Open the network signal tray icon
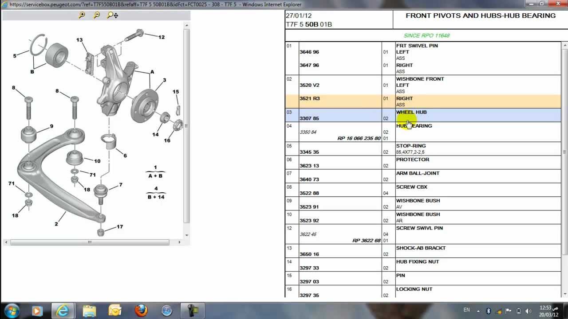The width and height of the screenshot is (568, 319). tap(498, 311)
